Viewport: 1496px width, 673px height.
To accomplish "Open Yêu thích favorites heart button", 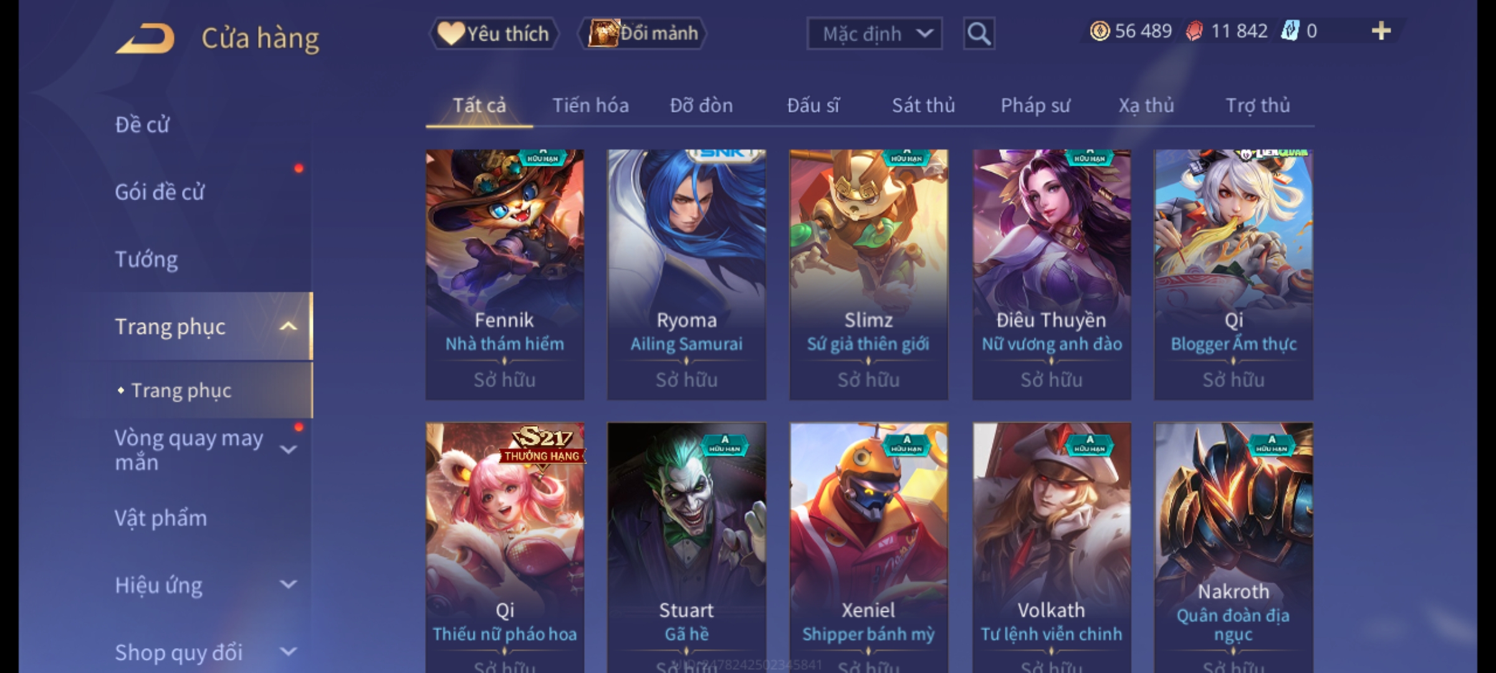I will 494,34.
